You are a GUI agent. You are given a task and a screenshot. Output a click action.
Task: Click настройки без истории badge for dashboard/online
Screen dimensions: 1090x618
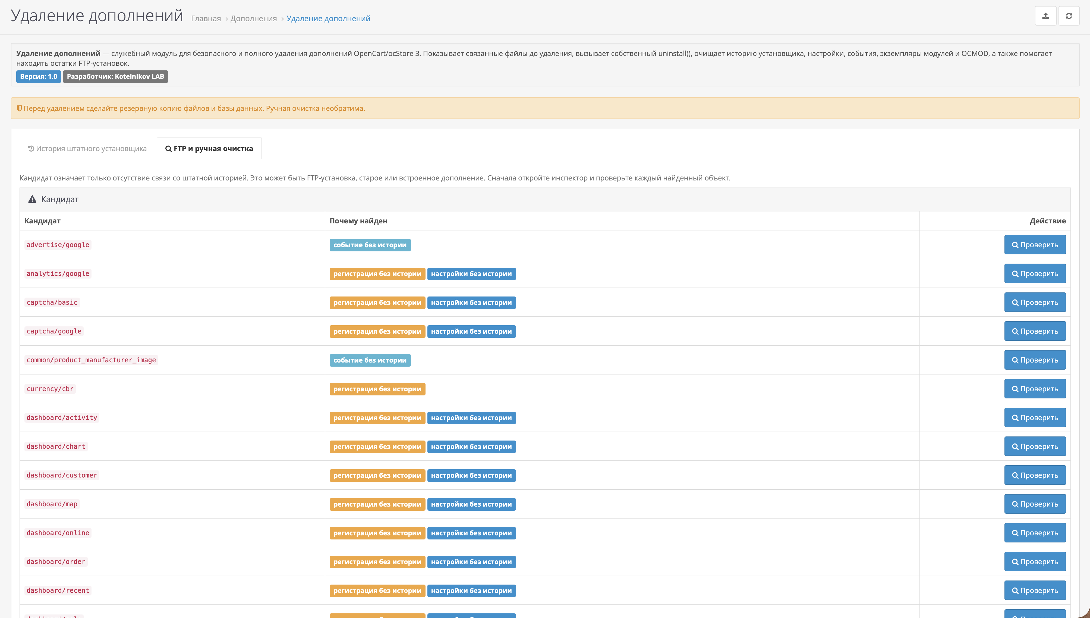pyautogui.click(x=471, y=533)
